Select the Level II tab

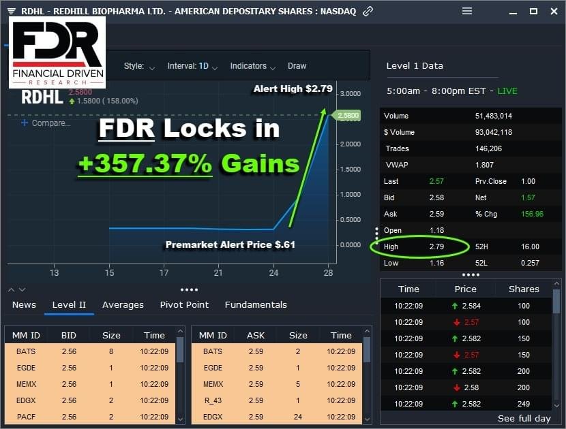pos(69,305)
